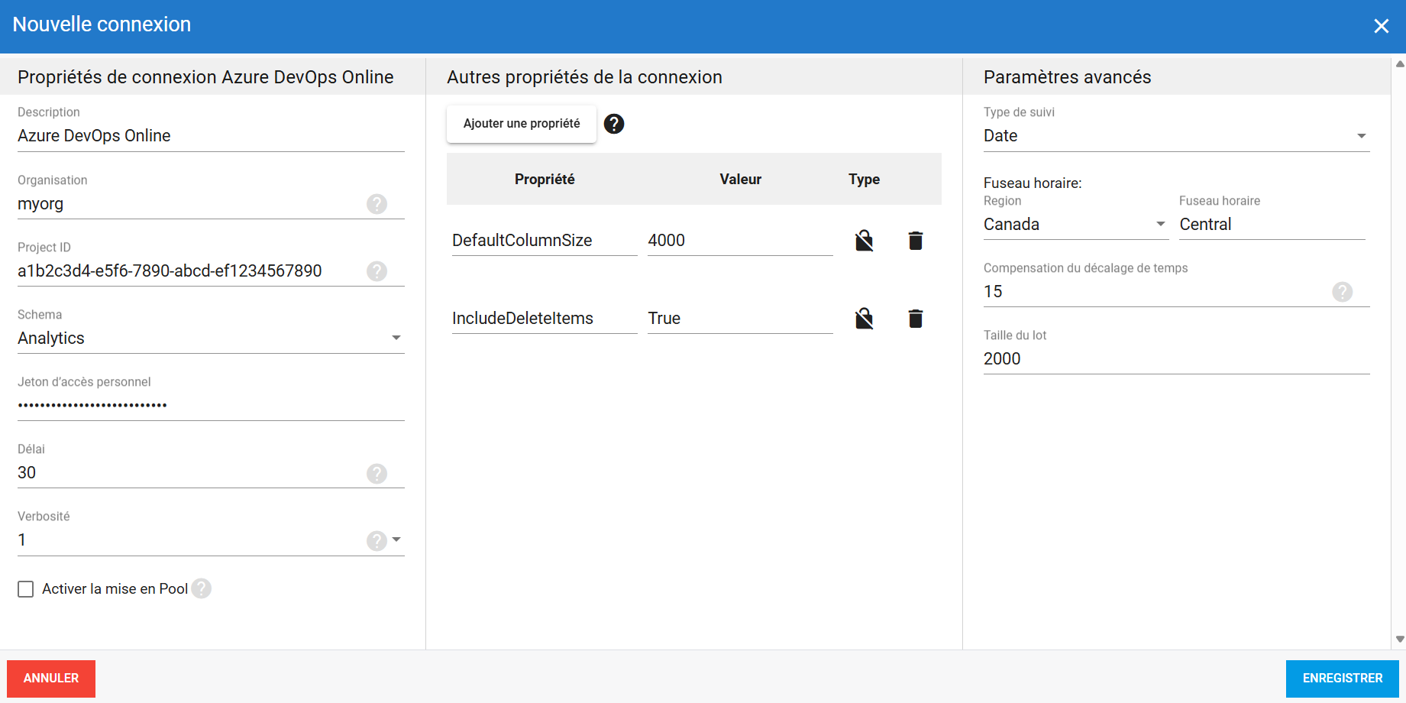1406x703 pixels.
Task: Edit the DefaultColumnSize property name field
Action: (x=545, y=241)
